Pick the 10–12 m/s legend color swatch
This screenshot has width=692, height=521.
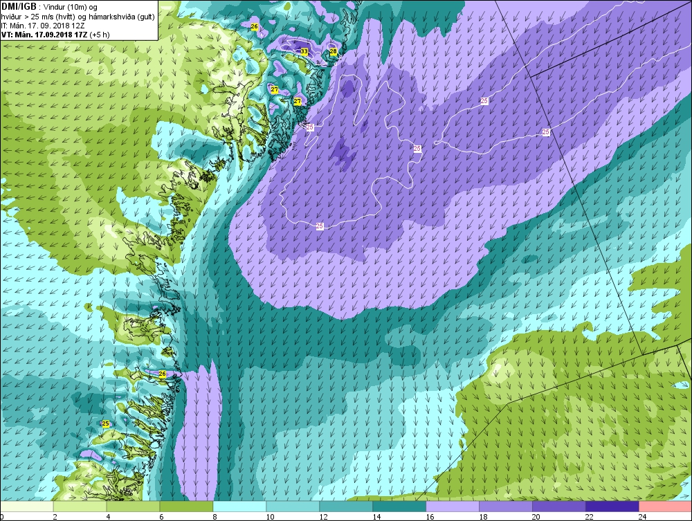[293, 506]
